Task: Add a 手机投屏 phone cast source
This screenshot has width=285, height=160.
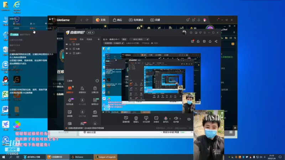Action: click(146, 119)
